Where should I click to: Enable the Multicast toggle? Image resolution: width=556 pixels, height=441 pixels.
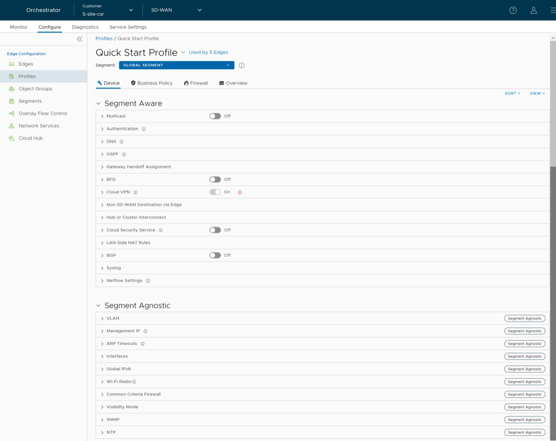click(215, 116)
